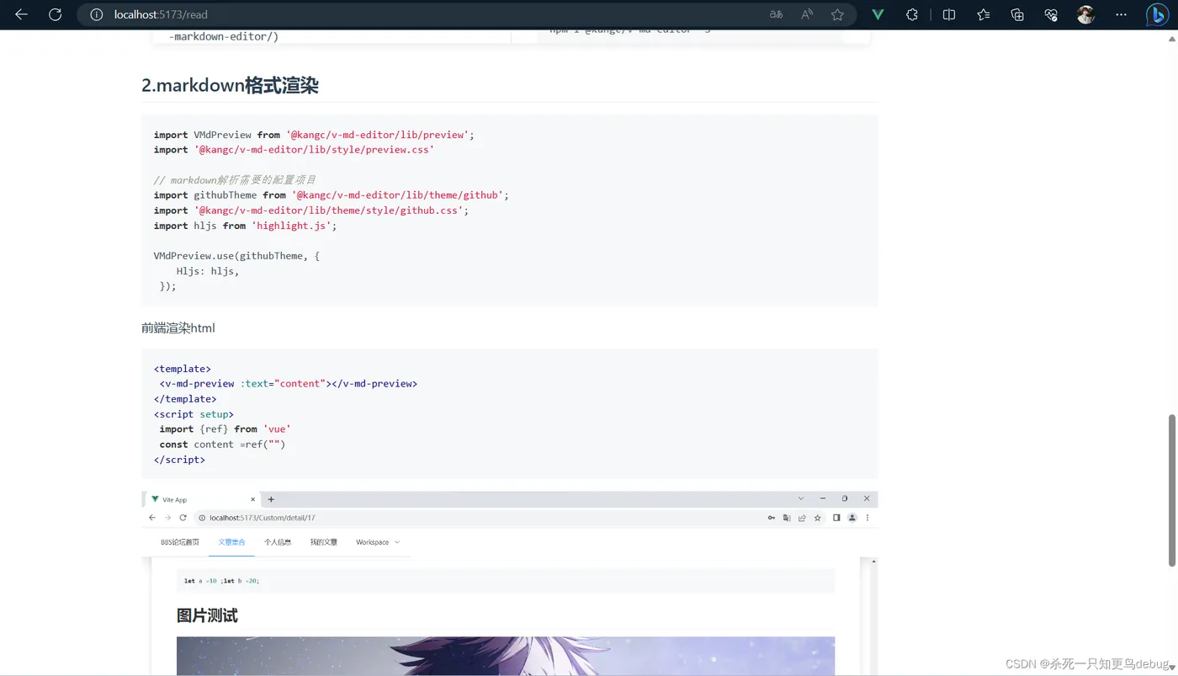Click profile icon in embedded screenshot browser

point(852,518)
